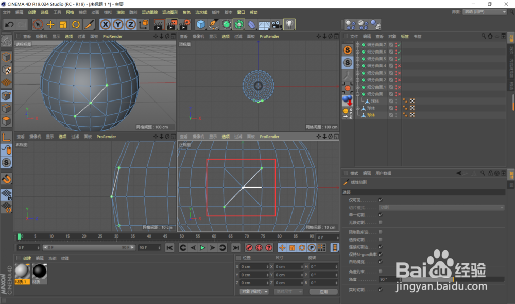Open the 渲染 menu

121,12
